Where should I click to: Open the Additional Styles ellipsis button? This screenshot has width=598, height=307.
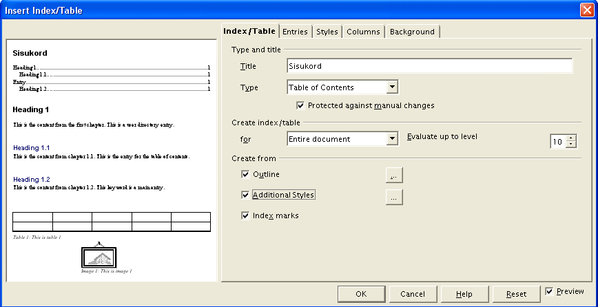[x=394, y=197]
